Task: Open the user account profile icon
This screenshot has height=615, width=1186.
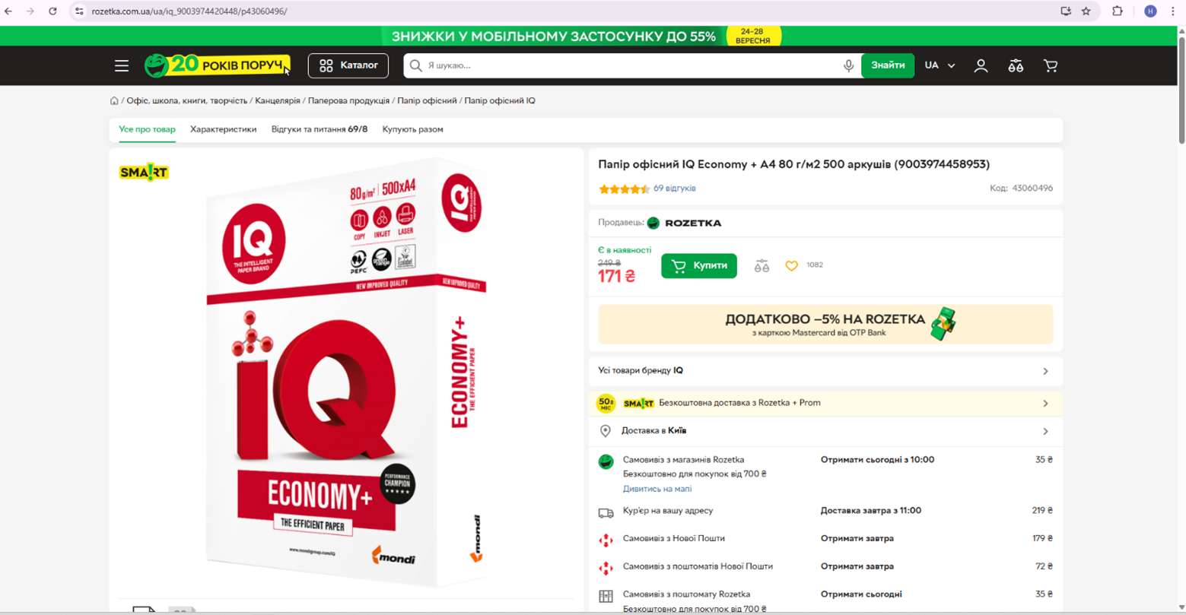Action: point(981,66)
